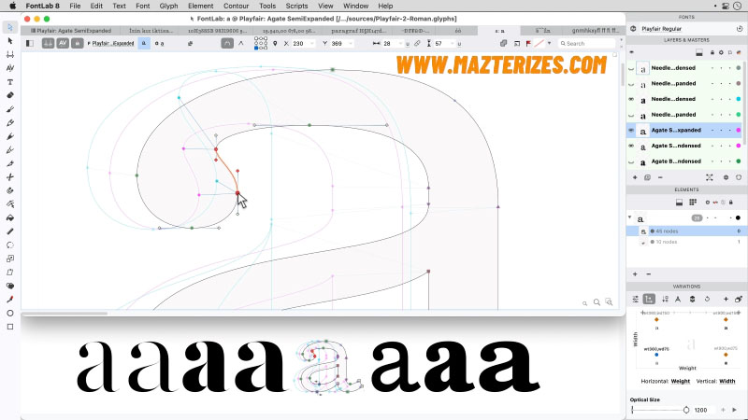Toggle eye of Agate S...ndensed layer
748x420 pixels.
point(632,146)
